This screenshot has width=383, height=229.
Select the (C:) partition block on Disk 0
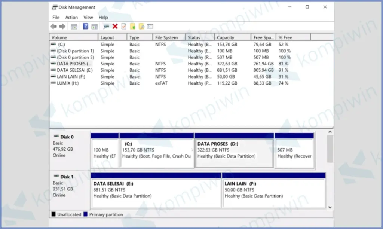pyautogui.click(x=157, y=152)
